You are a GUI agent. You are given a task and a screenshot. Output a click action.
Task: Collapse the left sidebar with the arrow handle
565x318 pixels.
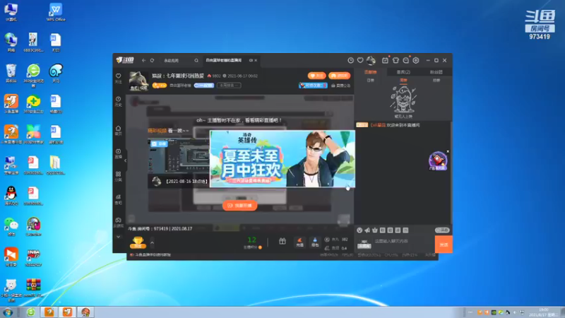point(125,160)
